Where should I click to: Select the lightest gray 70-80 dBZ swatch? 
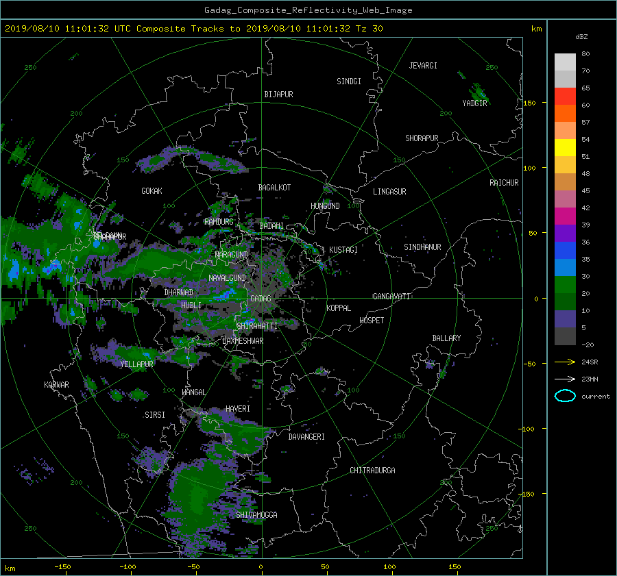565,62
